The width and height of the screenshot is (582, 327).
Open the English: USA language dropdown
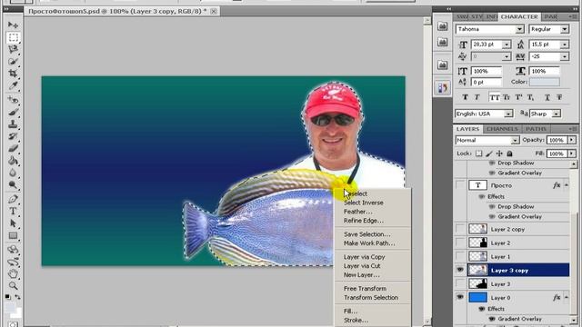pyautogui.click(x=508, y=114)
